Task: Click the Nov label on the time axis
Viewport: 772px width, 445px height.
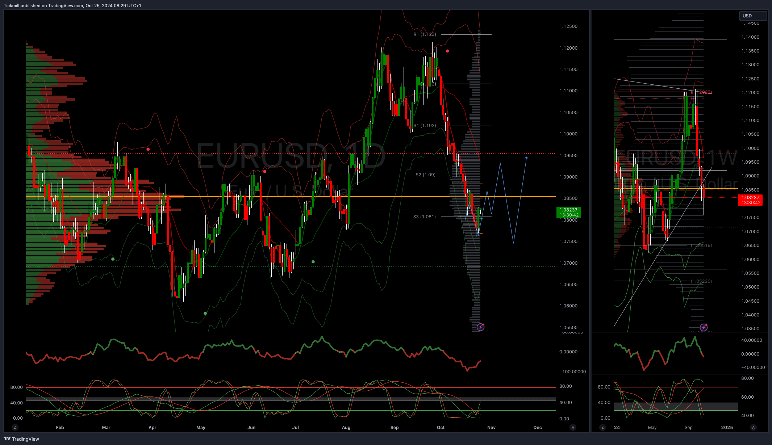Action: click(x=491, y=428)
